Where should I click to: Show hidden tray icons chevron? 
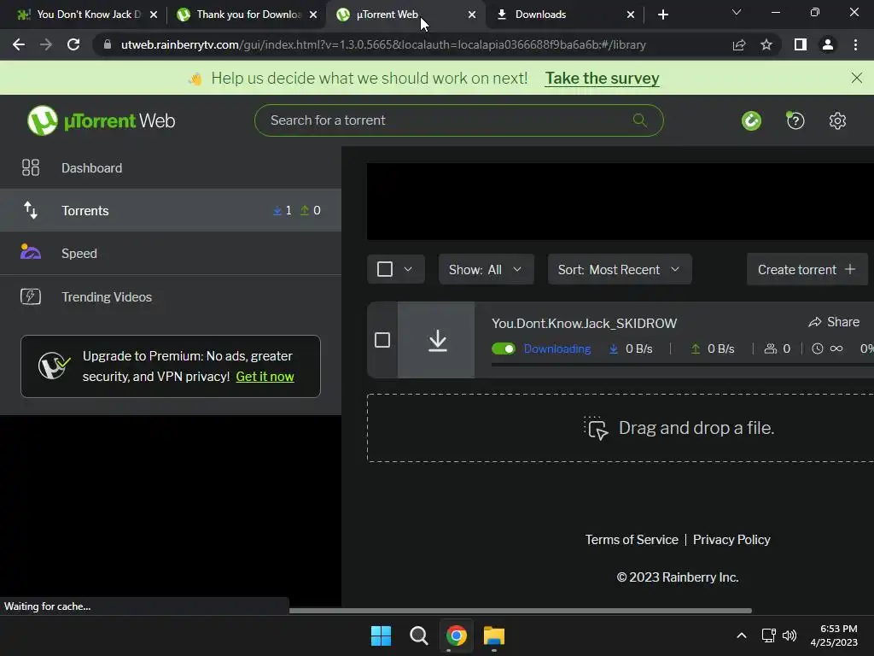pos(742,635)
